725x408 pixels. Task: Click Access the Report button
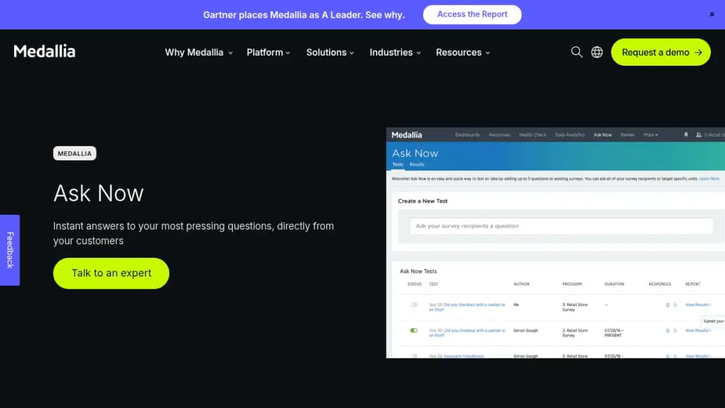tap(472, 14)
